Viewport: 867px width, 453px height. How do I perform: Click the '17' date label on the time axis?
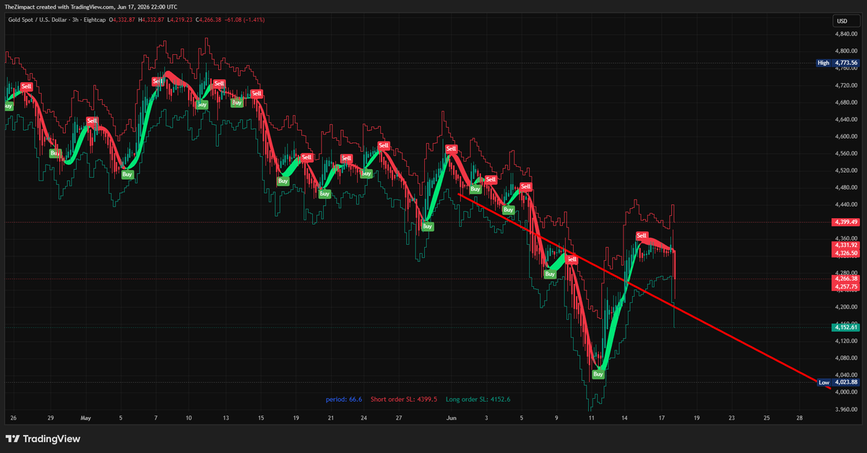pyautogui.click(x=661, y=418)
